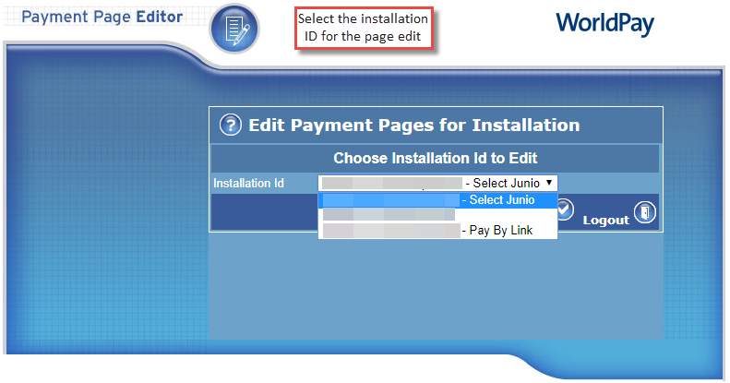Click the checkmark confirm icon
This screenshot has width=730, height=383.
tap(565, 209)
